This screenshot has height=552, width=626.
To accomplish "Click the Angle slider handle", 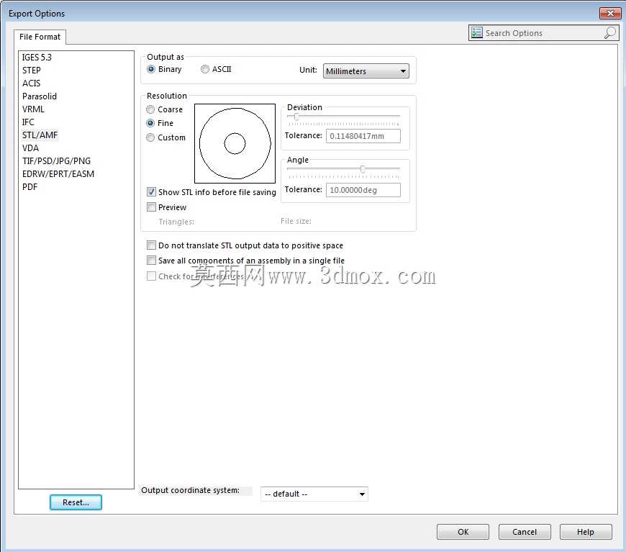I will point(363,169).
